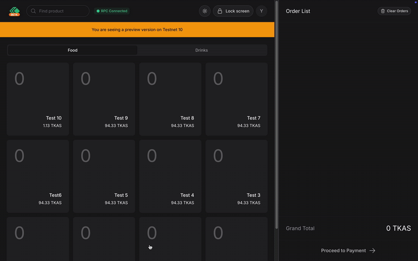Type in the Find product field
This screenshot has height=261, width=418.
tap(62, 11)
